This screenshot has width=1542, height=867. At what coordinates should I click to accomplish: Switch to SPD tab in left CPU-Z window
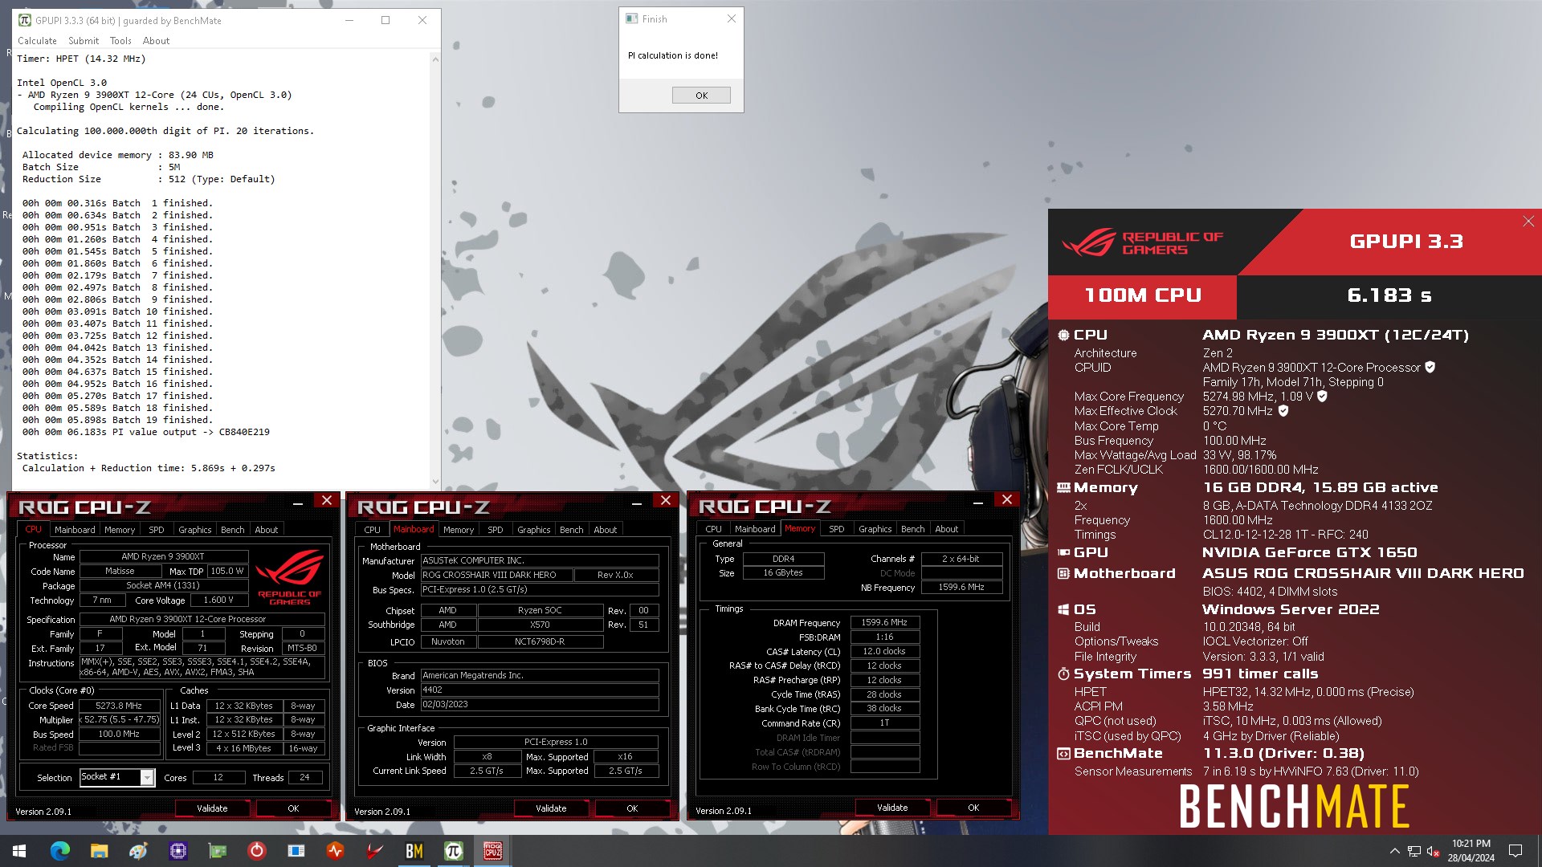pos(157,530)
